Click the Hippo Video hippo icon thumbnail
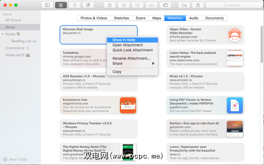This screenshot has width=264, height=165. click(x=235, y=35)
